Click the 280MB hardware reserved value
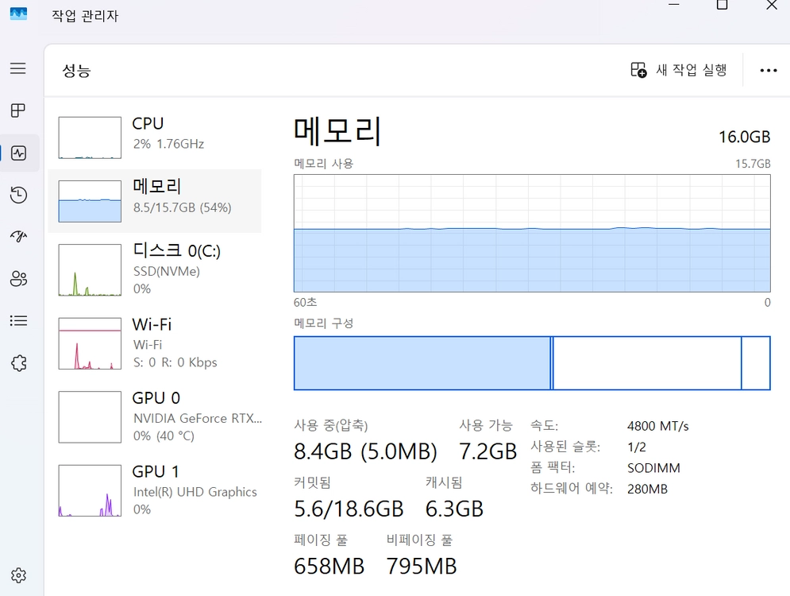Image resolution: width=790 pixels, height=596 pixels. point(647,489)
